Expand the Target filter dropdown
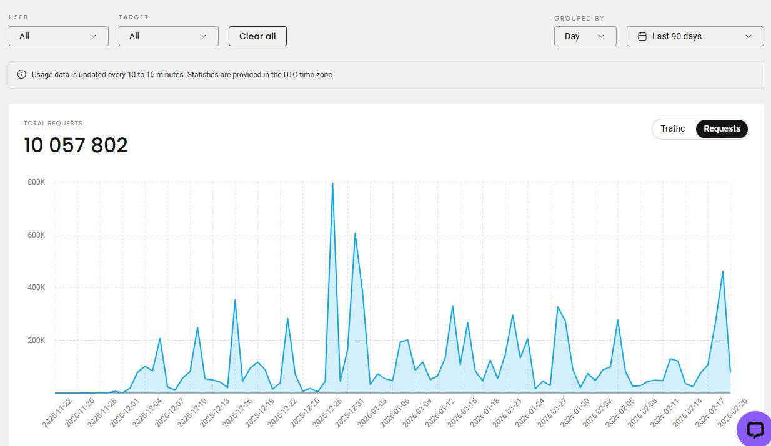Viewport: 771px width, 446px height. click(x=169, y=36)
